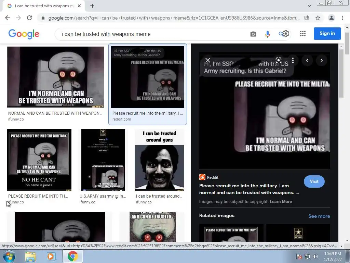Open the Learn More copyright link

(281, 201)
